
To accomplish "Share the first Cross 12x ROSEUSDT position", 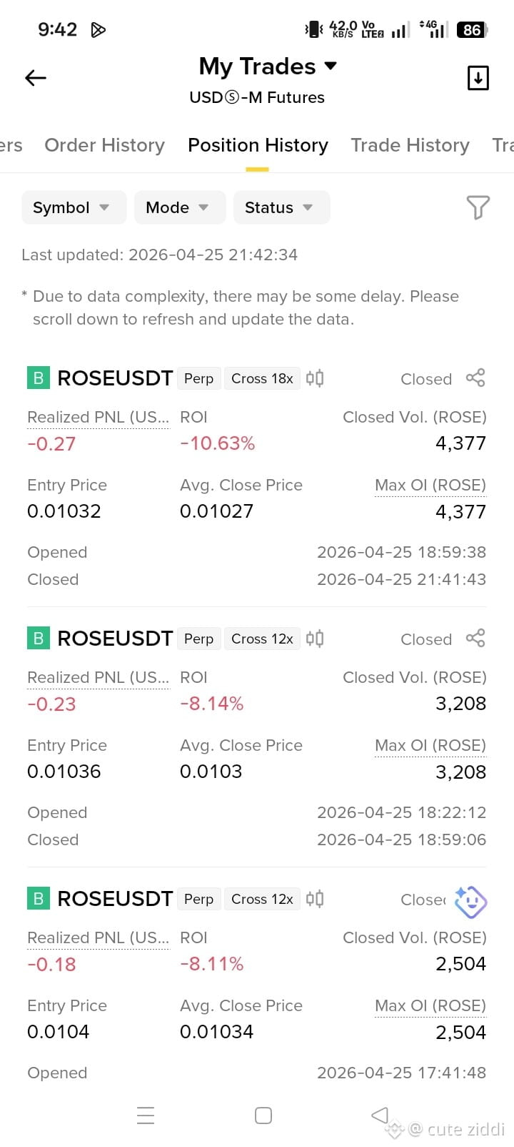I will pos(475,639).
